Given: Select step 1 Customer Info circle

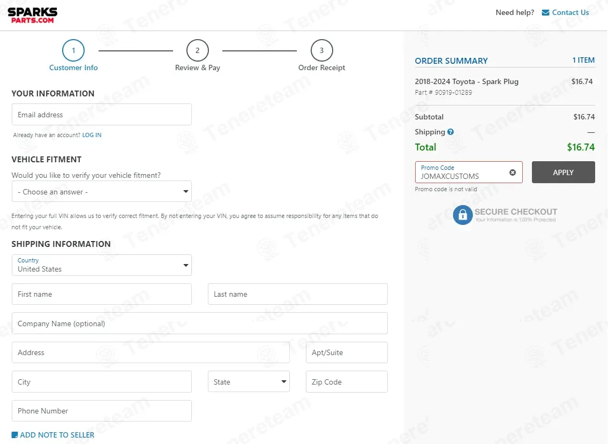Looking at the screenshot, I should point(73,50).
